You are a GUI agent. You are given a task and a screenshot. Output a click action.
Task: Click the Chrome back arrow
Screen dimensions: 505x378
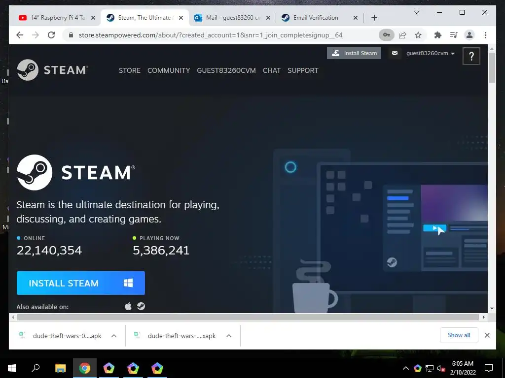point(20,35)
